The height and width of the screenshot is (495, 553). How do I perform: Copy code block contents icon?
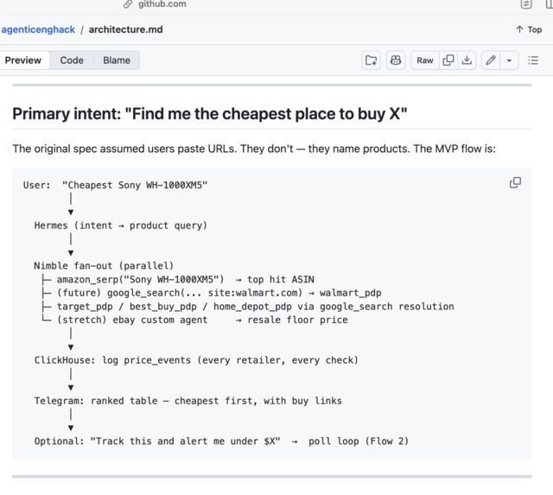point(515,182)
